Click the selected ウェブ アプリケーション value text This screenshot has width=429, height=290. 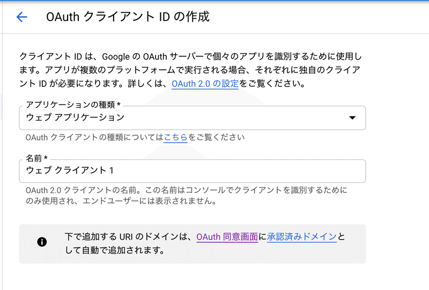click(x=75, y=117)
